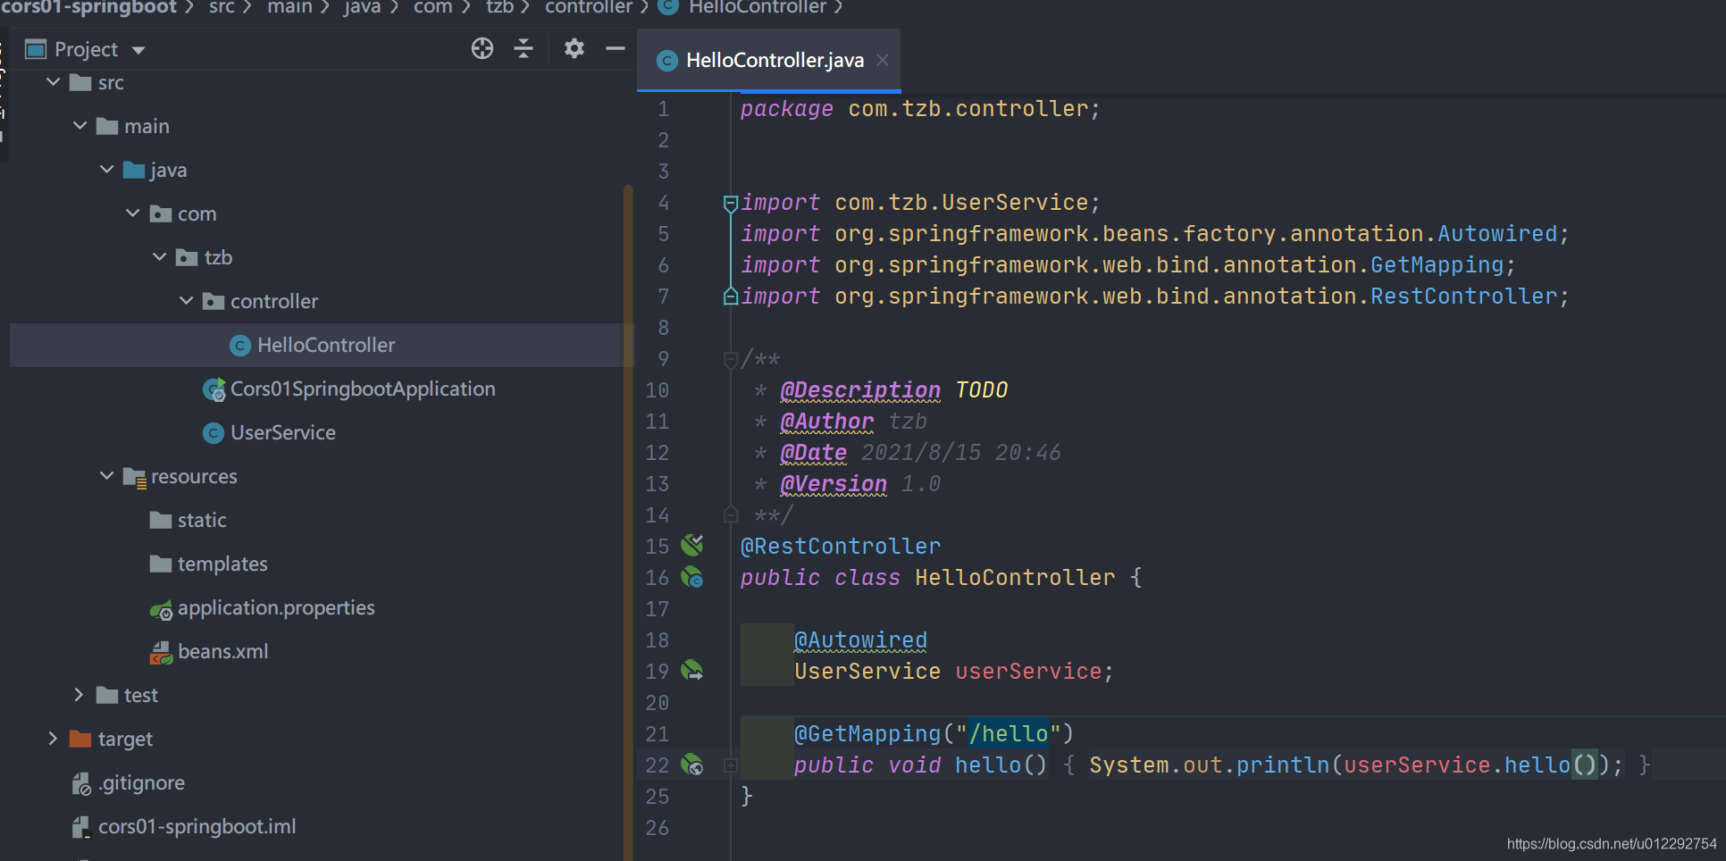Expand the test folder
The image size is (1726, 861).
tap(79, 695)
